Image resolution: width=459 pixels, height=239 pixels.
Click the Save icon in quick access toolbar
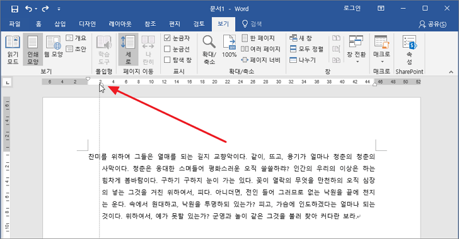click(x=15, y=9)
